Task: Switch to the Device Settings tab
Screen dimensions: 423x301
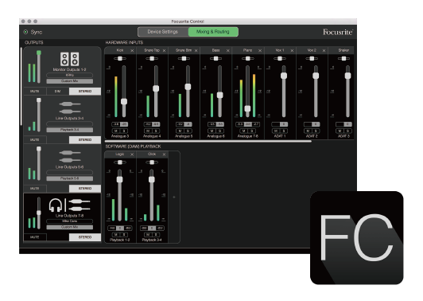Action: tap(163, 32)
